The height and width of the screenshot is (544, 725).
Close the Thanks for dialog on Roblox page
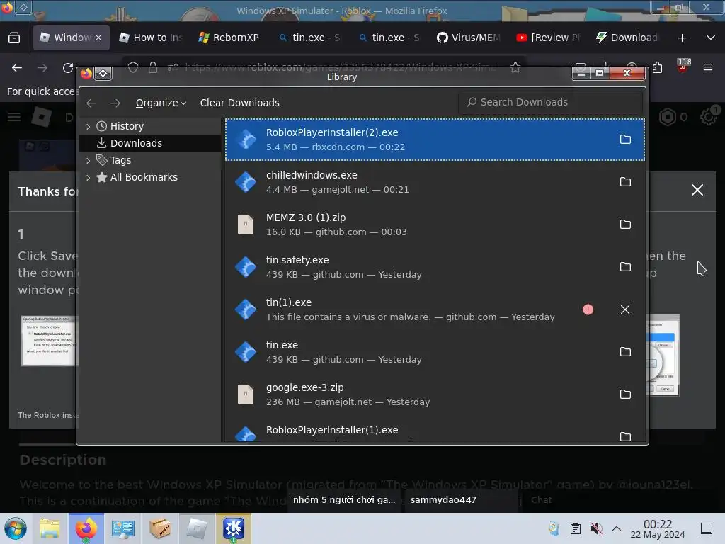(697, 190)
